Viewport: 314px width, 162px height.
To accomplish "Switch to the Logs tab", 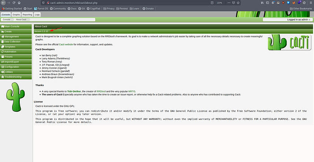I will 37,15.
